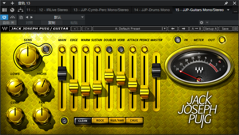Expand the arrow next to gear icon
239x135 pixels.
207,23
